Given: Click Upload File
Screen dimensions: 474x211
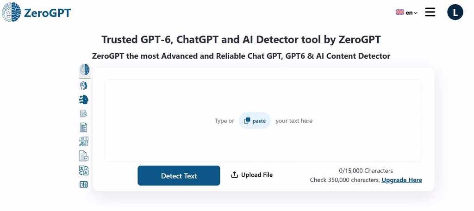Looking at the screenshot, I should click(252, 175).
